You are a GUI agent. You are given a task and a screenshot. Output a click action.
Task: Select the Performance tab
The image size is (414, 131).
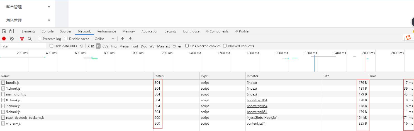point(107,31)
